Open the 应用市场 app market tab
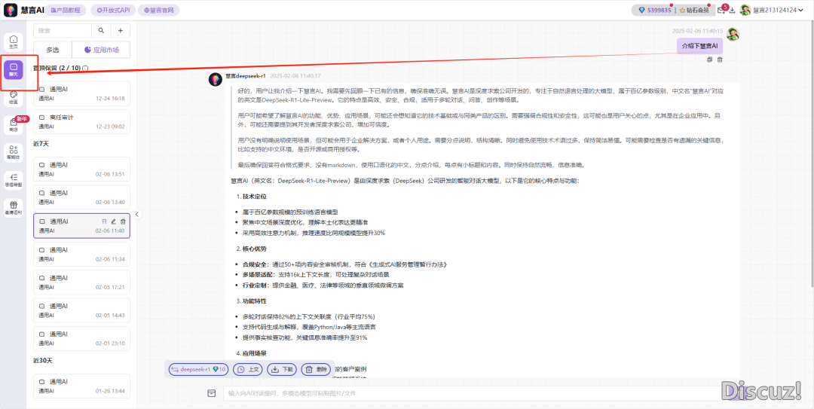The height and width of the screenshot is (409, 814). 101,50
